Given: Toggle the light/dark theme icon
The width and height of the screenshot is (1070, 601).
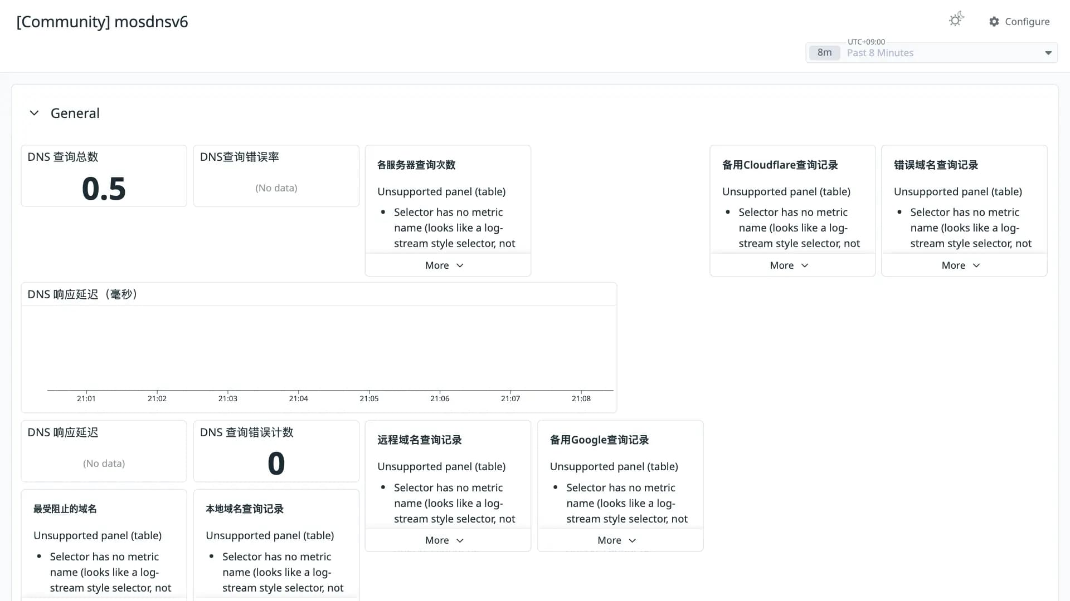Looking at the screenshot, I should tap(956, 20).
